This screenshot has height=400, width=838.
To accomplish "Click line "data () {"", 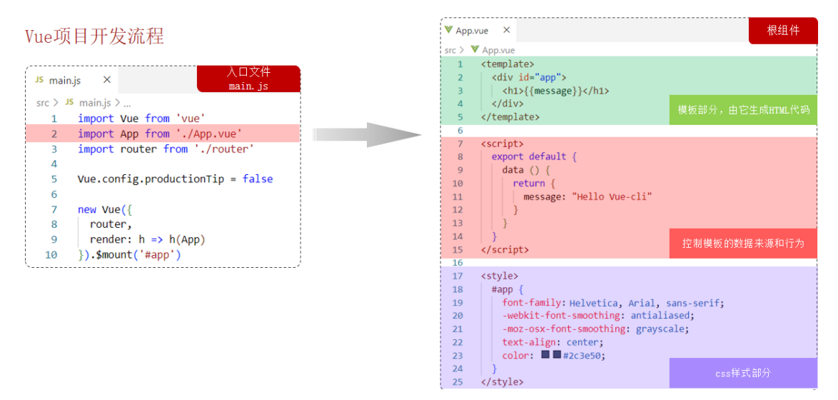I will point(526,170).
